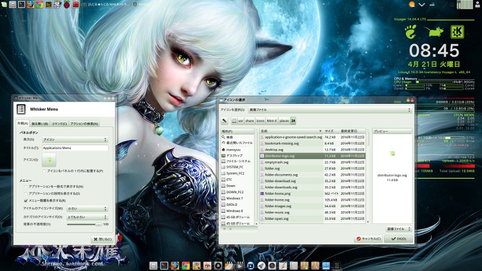Image resolution: width=482 pixels, height=271 pixels.
Task: Open item icon size dropdown
Action: pos(87,209)
